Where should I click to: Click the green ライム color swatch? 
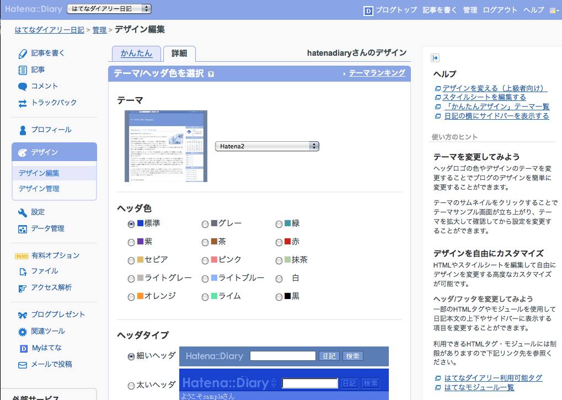pyautogui.click(x=215, y=296)
